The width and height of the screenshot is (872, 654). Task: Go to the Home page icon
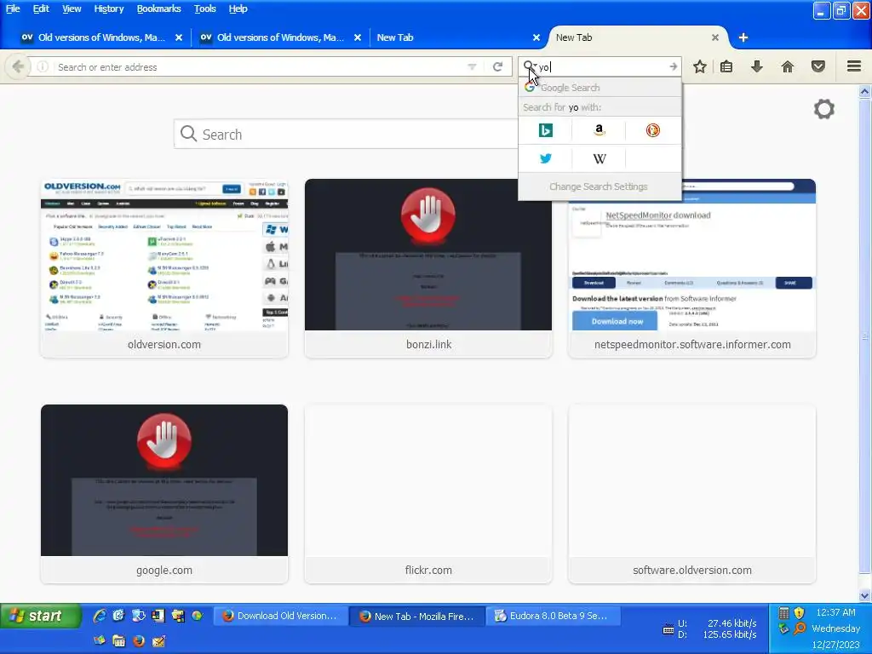(x=787, y=66)
